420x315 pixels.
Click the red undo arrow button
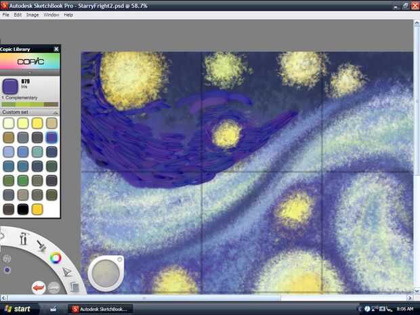point(39,288)
